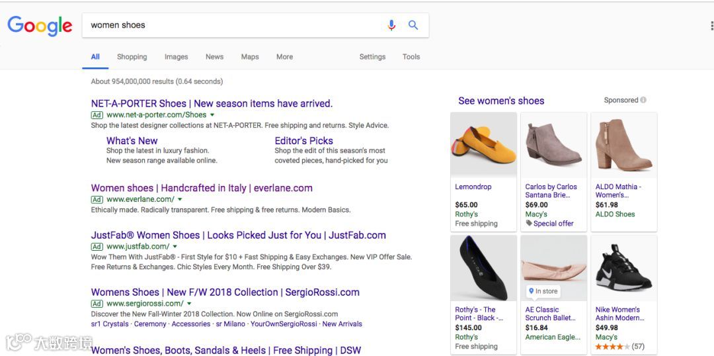This screenshot has width=714, height=356.
Task: Expand sergiorossi.com ad URL dropdown arrow
Action: [189, 304]
